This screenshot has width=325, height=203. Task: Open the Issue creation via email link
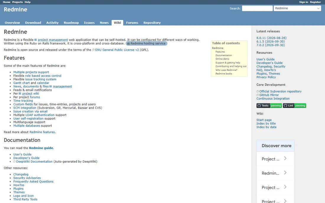click(x=30, y=111)
